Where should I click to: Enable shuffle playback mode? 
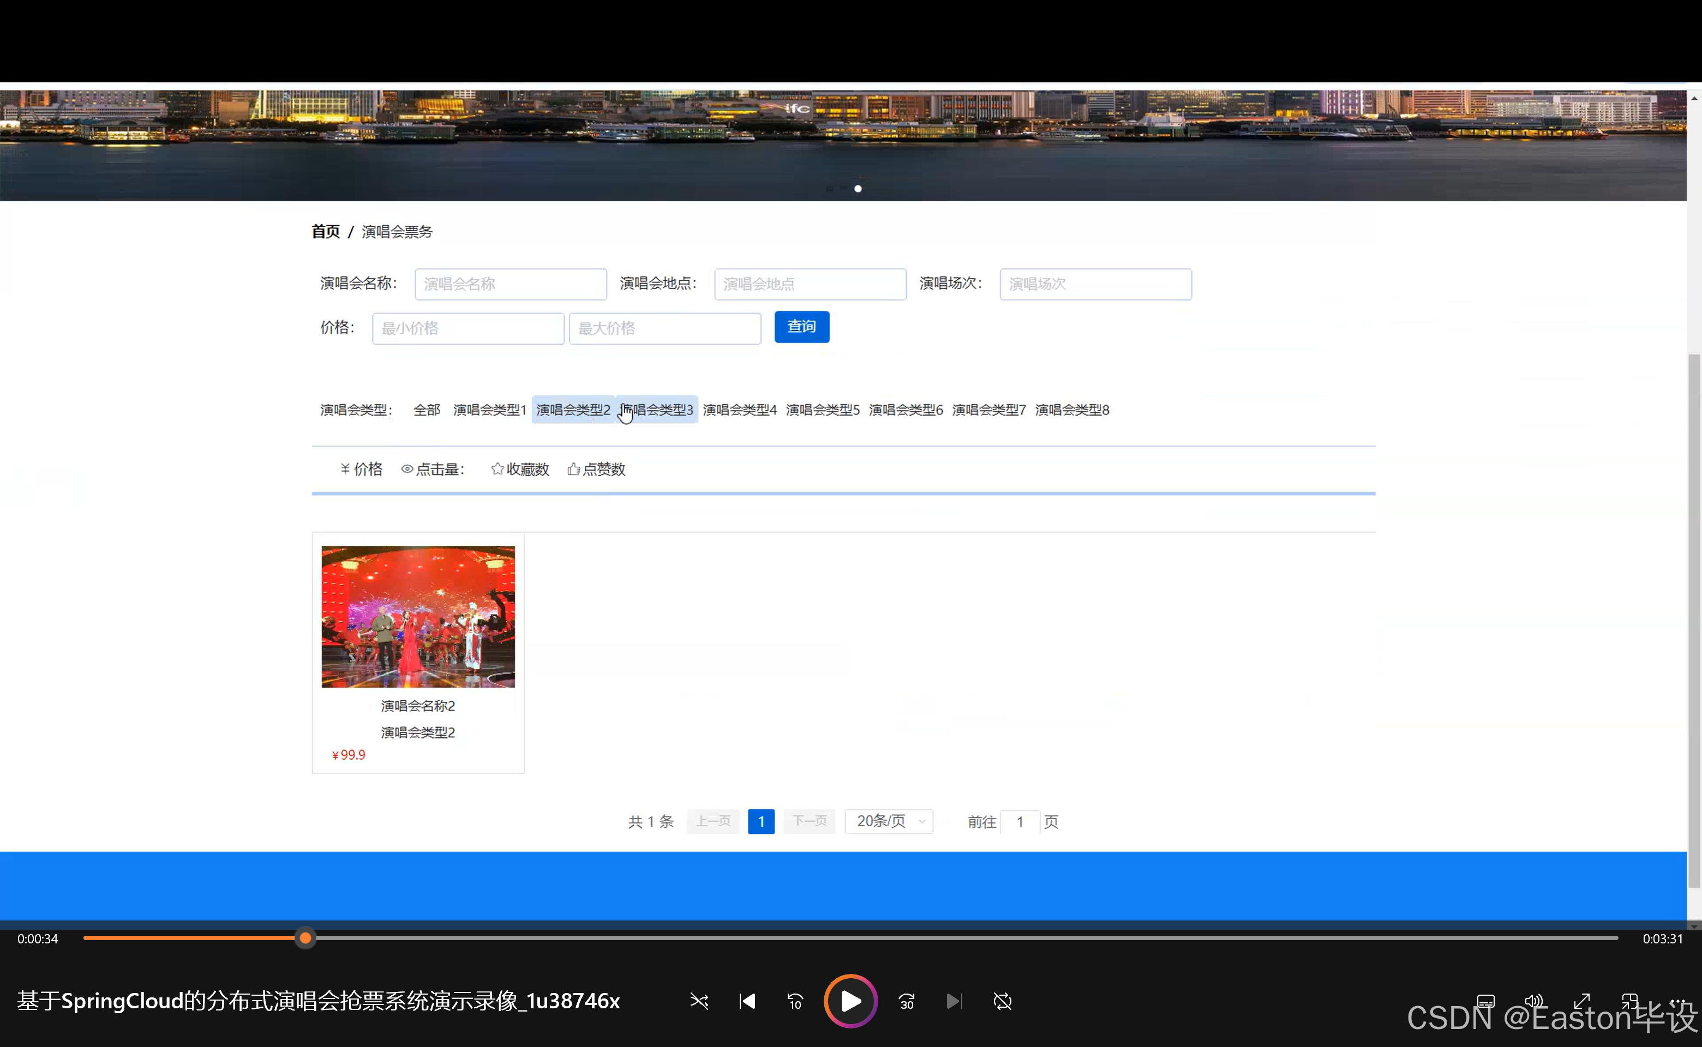click(699, 1001)
